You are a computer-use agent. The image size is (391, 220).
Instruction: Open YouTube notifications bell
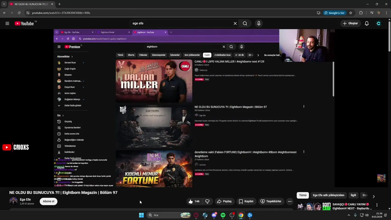point(367,24)
